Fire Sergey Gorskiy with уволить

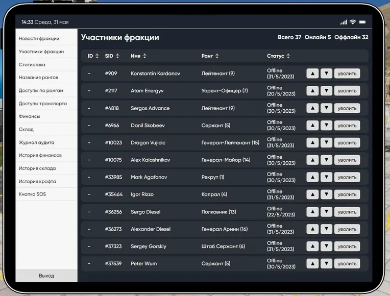347,246
